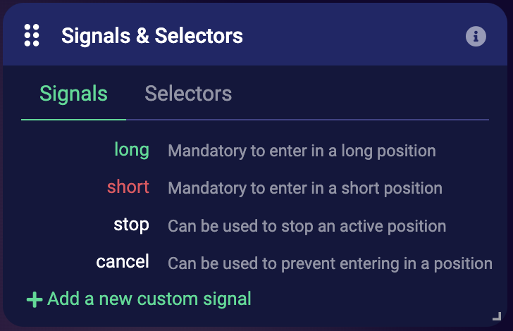The image size is (513, 331).
Task: Click the stop an active position description
Action: point(307,227)
